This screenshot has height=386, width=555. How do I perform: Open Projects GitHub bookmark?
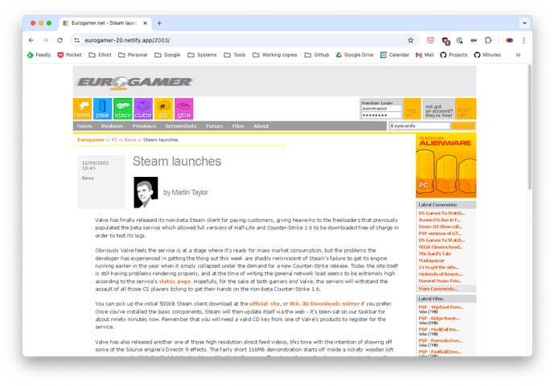point(454,55)
